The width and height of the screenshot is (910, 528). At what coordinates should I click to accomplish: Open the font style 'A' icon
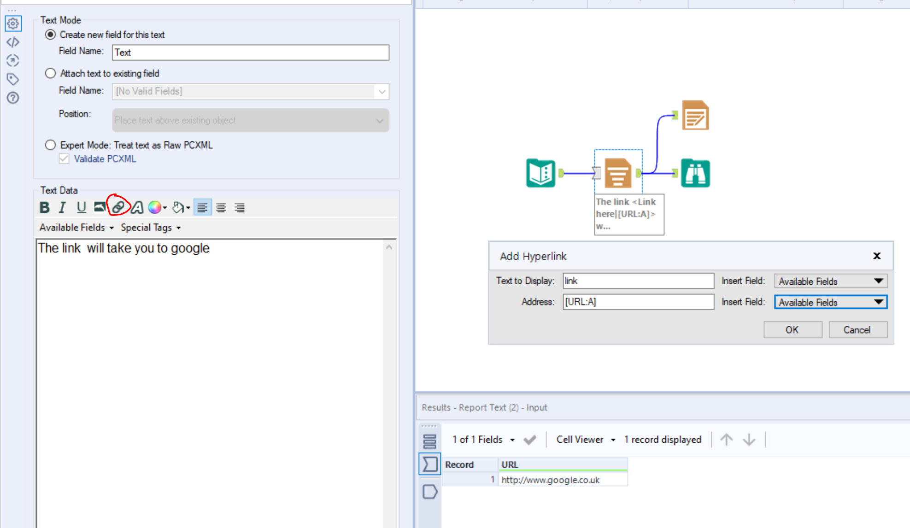coord(137,207)
